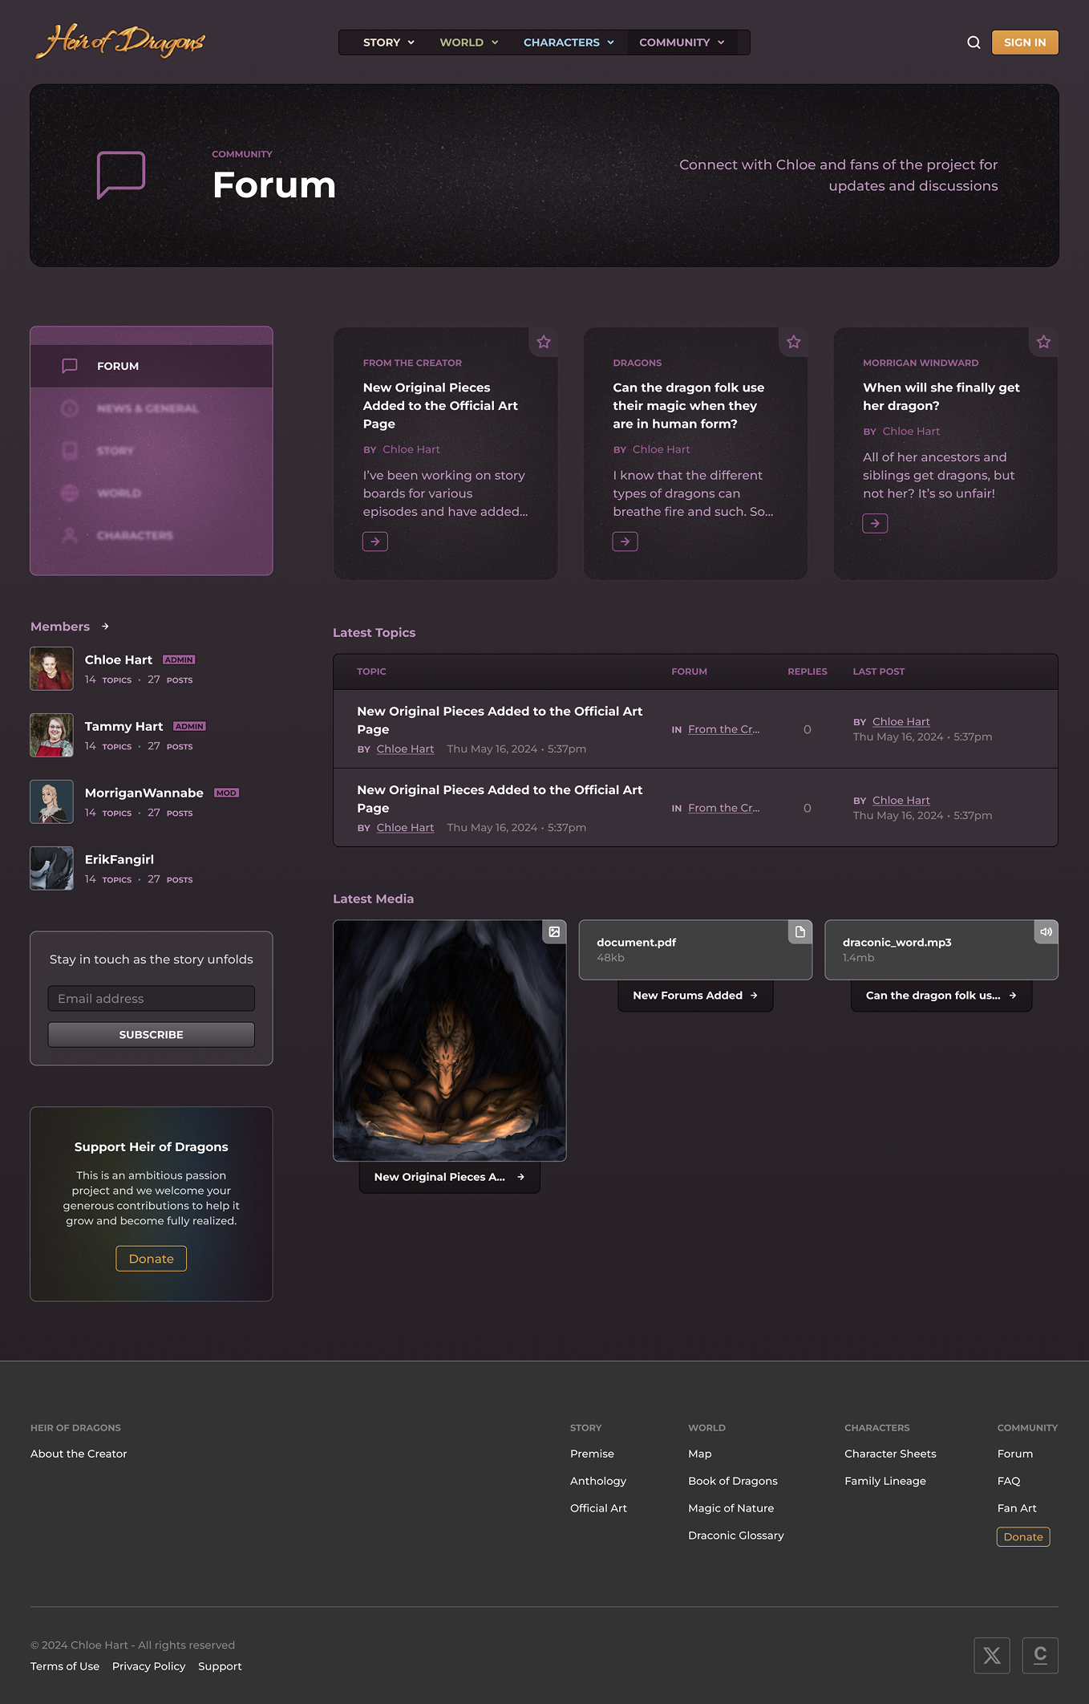Follow 'New Original Pieces A...' media link

[450, 1177]
